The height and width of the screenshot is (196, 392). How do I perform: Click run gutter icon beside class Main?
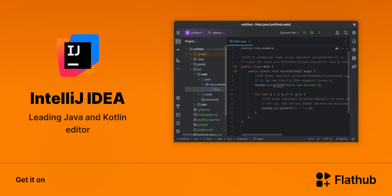tap(236, 66)
